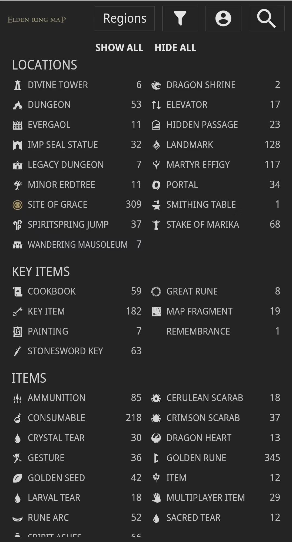Click the Golden Seed leaf icon

pos(18,478)
